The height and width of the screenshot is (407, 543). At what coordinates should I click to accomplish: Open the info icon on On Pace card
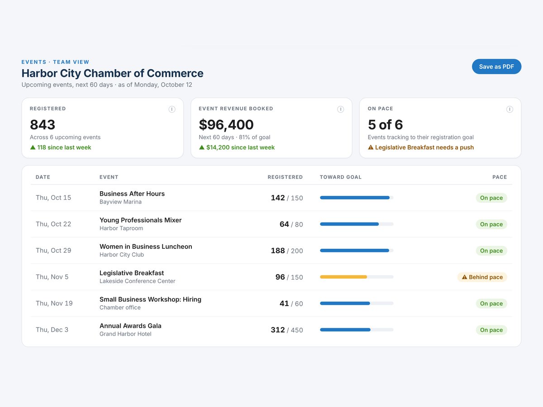coord(510,109)
